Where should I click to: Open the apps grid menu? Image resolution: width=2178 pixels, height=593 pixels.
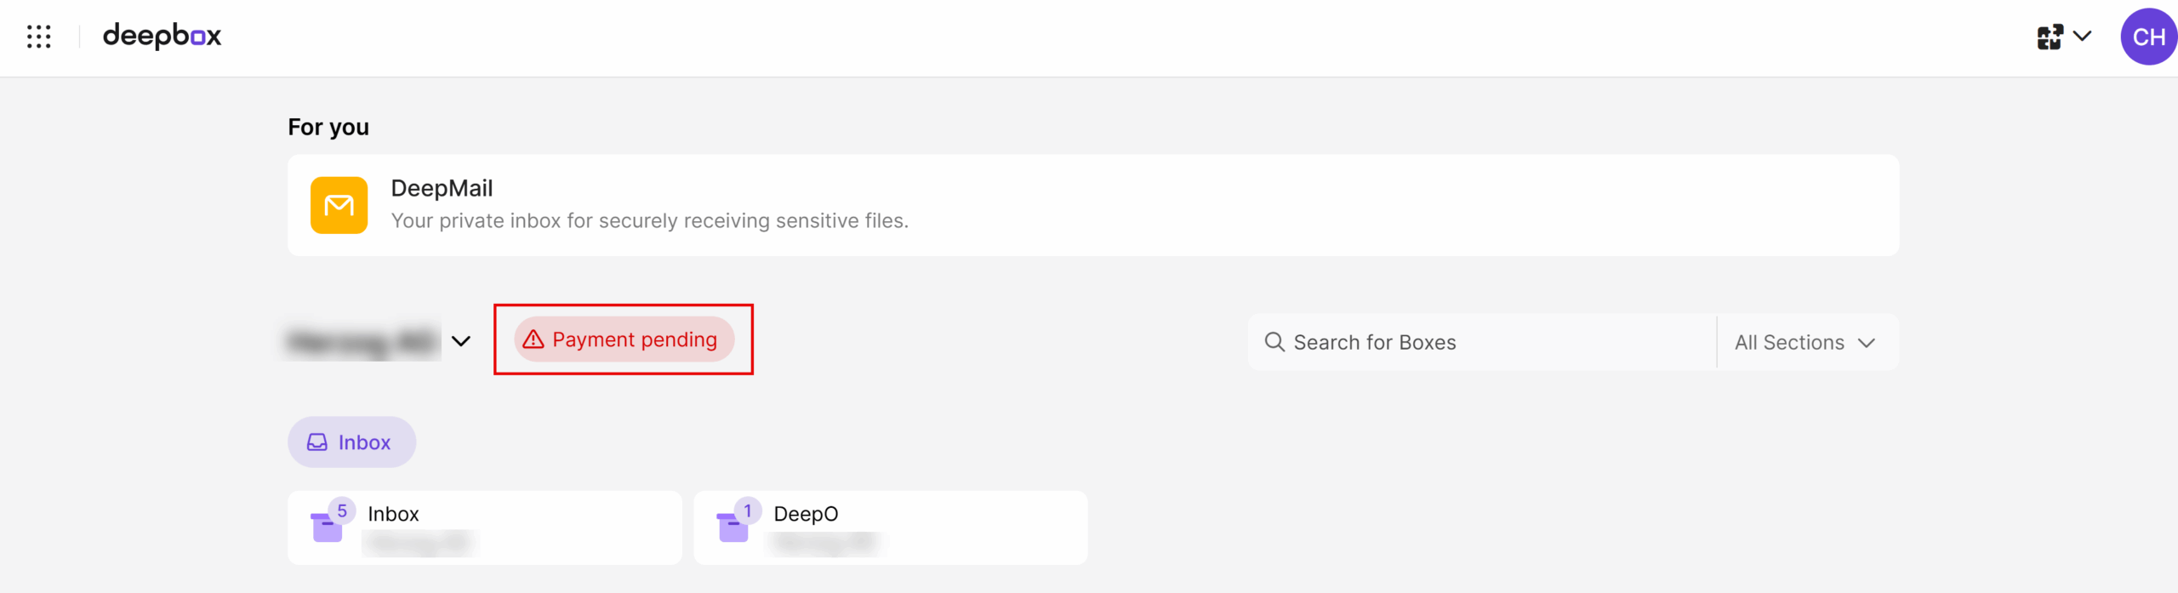tap(39, 37)
